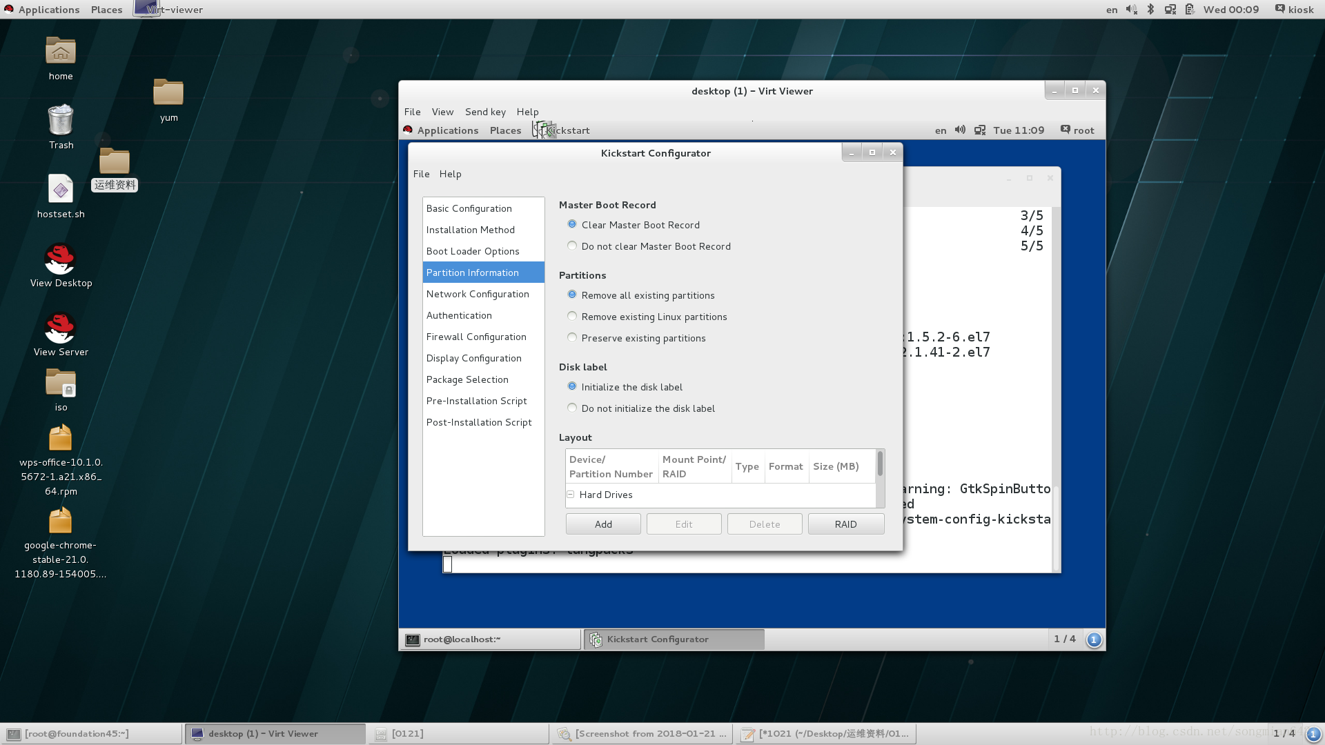1325x745 pixels.
Task: Open Virt Viewer Send key menu
Action: click(485, 112)
